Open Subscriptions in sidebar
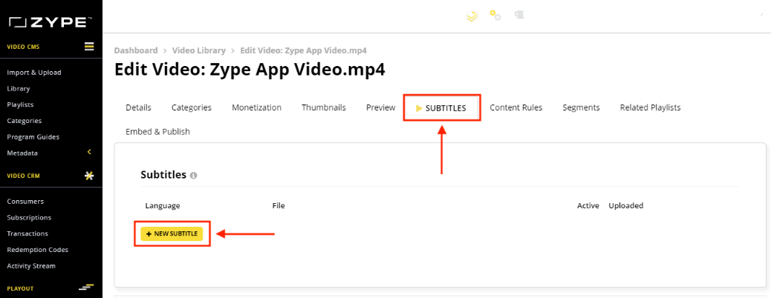The width and height of the screenshot is (771, 298). pyautogui.click(x=29, y=217)
